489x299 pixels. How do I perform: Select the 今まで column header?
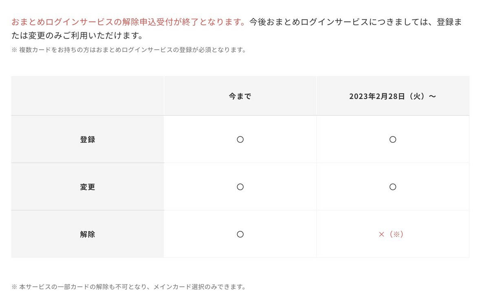[x=240, y=97]
